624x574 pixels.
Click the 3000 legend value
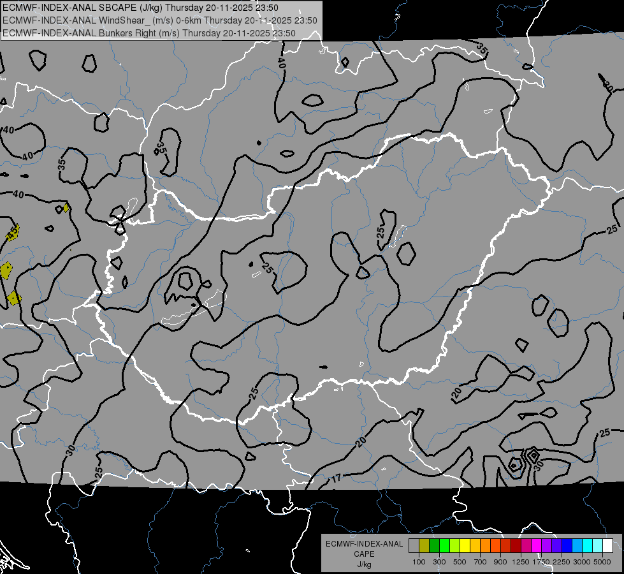pyautogui.click(x=582, y=562)
